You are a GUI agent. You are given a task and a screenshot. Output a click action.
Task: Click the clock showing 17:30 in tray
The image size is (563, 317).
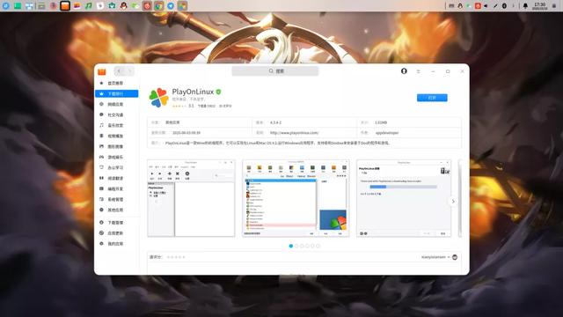pyautogui.click(x=540, y=6)
